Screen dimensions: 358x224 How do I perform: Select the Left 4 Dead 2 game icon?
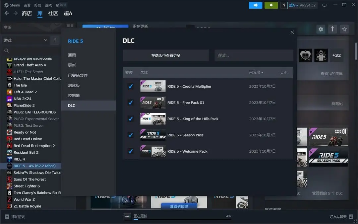tap(9, 92)
